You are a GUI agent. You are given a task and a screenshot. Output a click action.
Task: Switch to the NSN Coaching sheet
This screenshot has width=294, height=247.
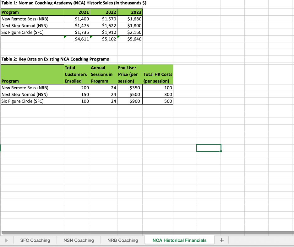click(x=79, y=240)
